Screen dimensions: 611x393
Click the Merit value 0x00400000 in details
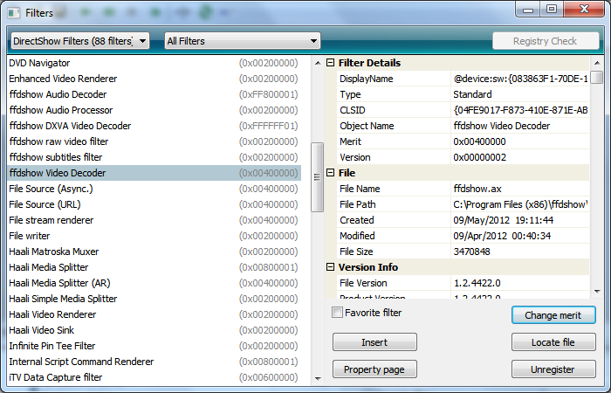tap(520, 141)
